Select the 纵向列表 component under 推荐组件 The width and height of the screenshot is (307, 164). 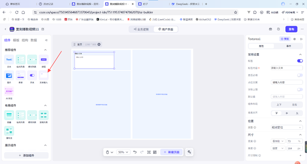[20, 60]
